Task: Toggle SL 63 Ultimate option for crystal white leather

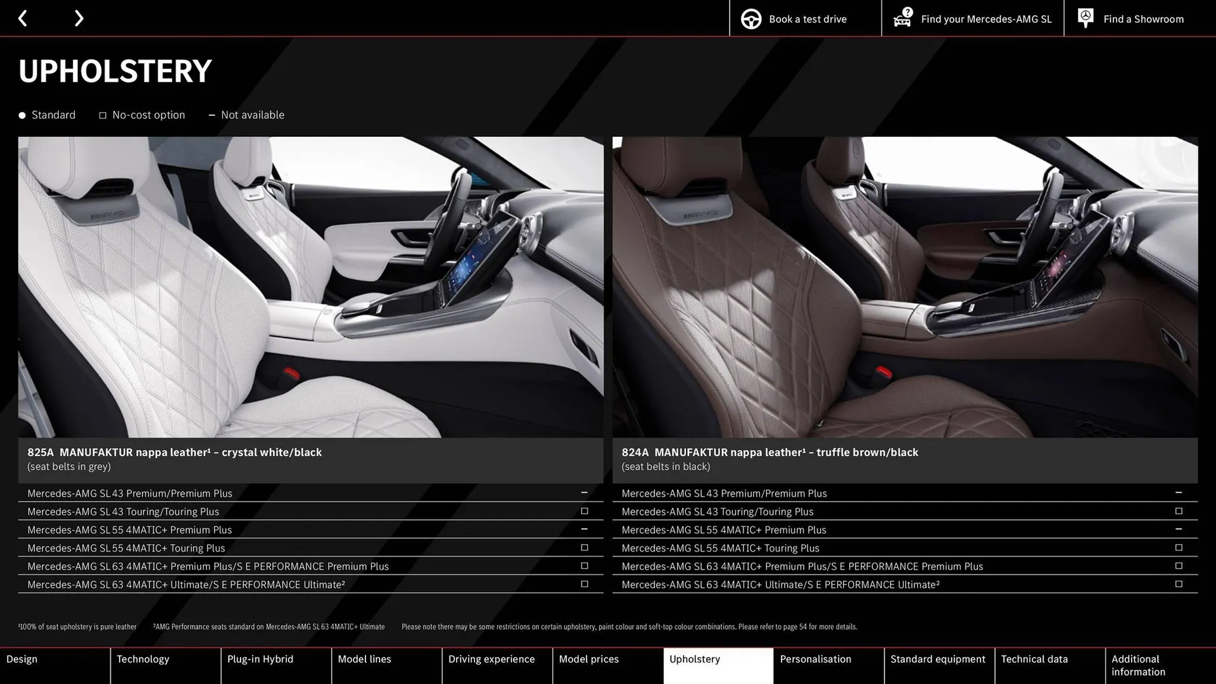Action: tap(584, 584)
